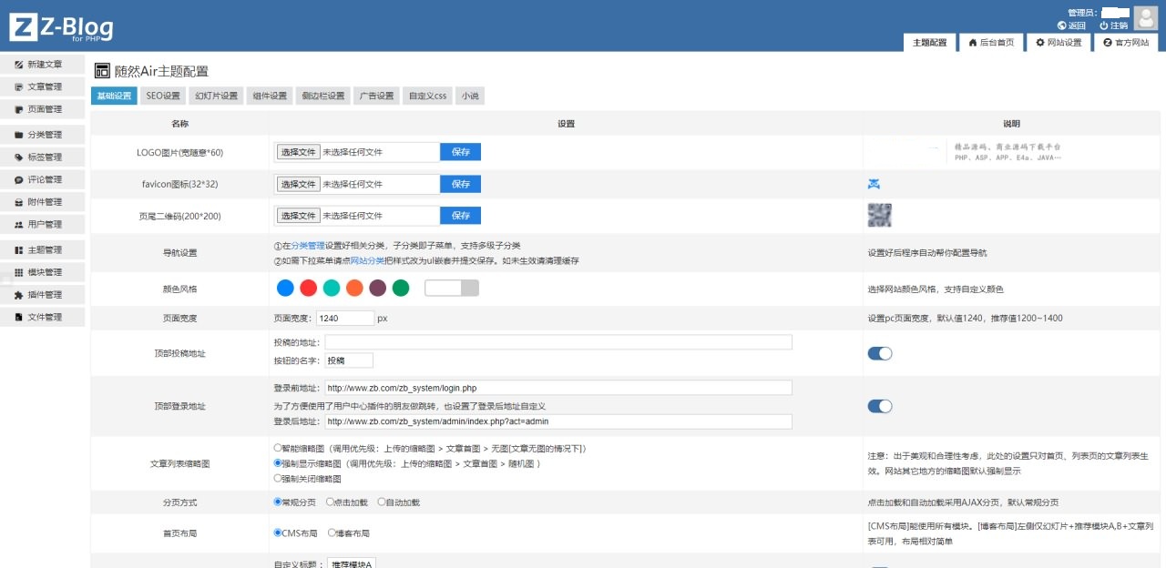Click the icon beside 页面管理 in sidebar
1166x568 pixels.
(x=19, y=109)
